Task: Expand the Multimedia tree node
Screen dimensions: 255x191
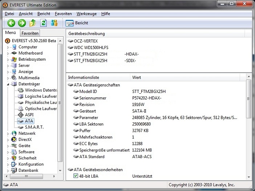Action: point(8,78)
